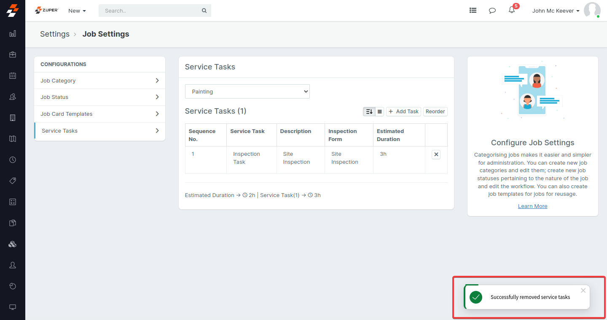Image resolution: width=607 pixels, height=320 pixels.
Task: Remove the Inspection Task row
Action: pos(436,155)
